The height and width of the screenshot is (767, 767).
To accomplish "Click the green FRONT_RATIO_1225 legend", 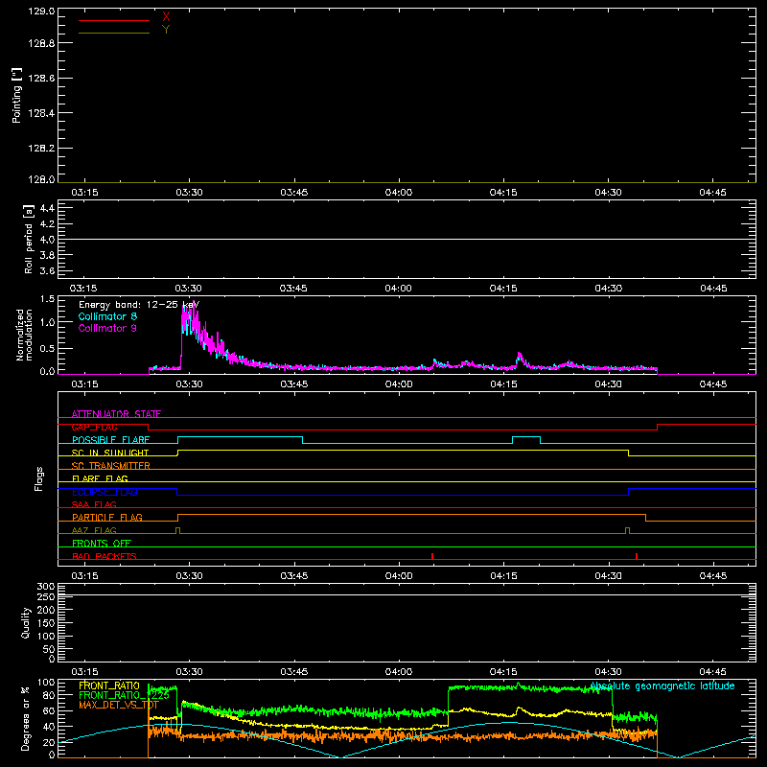I will 125,695.
